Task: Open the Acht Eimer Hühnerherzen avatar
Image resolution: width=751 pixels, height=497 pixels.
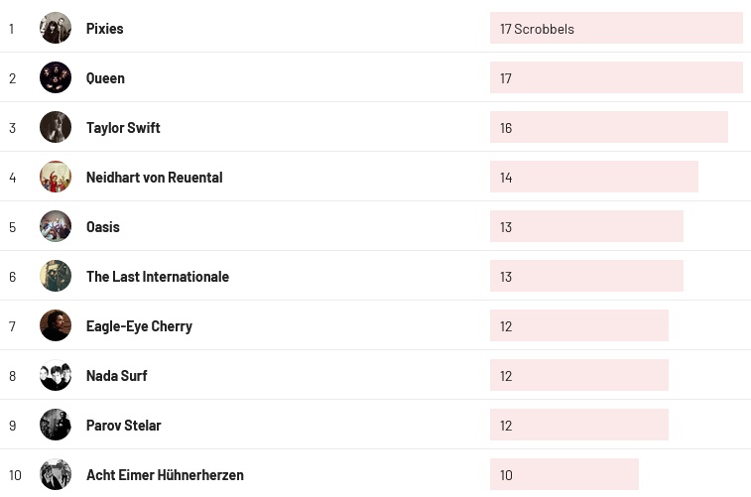Action: (56, 474)
